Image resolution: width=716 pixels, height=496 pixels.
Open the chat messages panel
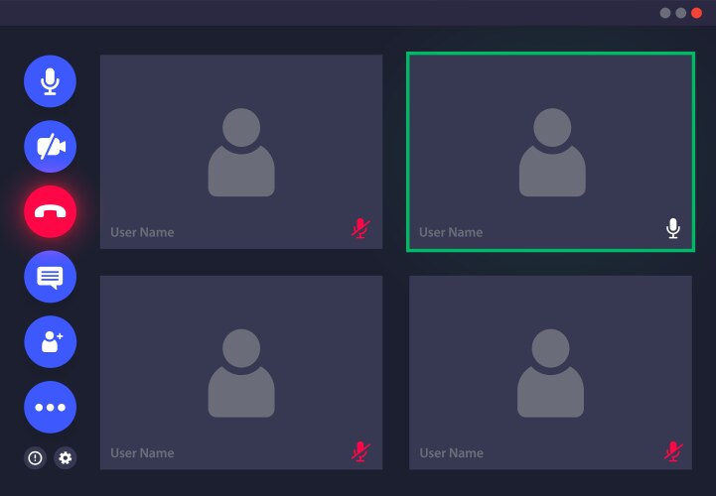point(50,277)
